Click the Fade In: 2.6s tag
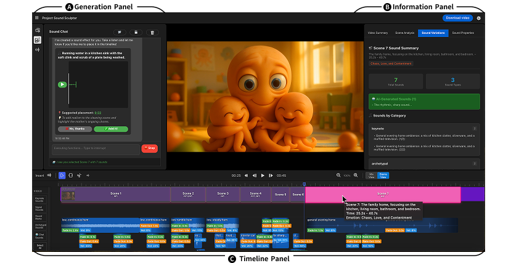 [x=70, y=230]
